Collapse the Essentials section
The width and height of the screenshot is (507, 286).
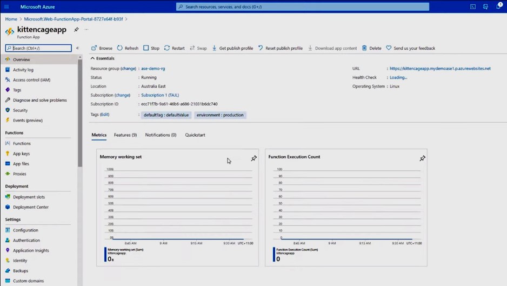(x=103, y=58)
